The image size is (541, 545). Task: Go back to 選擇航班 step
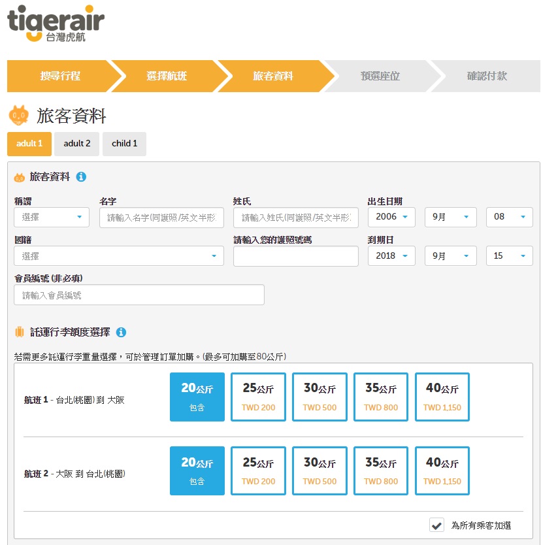[167, 76]
